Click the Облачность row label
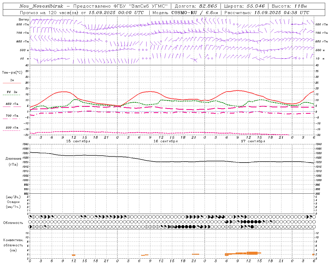Viewport: 329px width, 263px height. pos(13,223)
